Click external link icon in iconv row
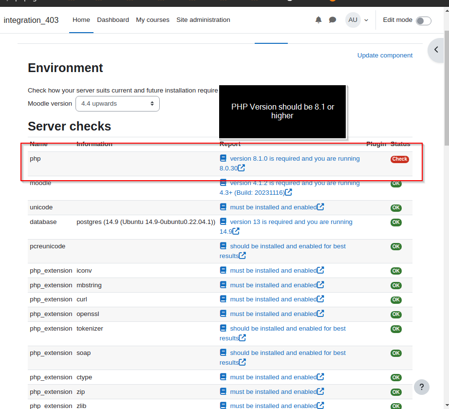449x409 pixels. pos(320,270)
